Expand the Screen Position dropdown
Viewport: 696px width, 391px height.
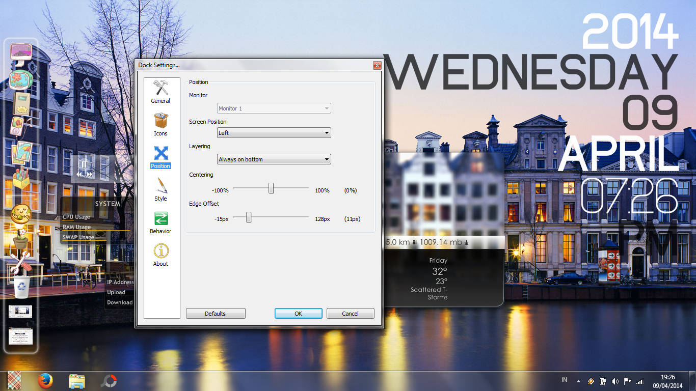coord(274,133)
